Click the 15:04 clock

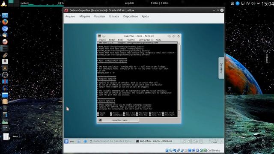tap(267, 3)
